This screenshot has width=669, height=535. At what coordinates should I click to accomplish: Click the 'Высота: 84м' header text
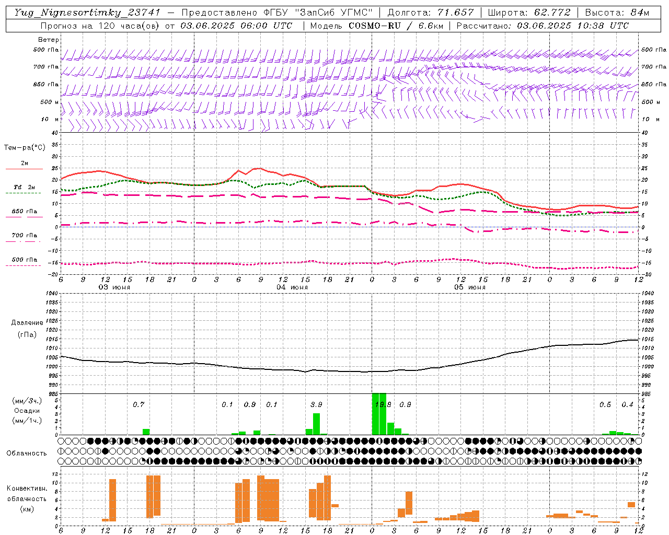(x=617, y=13)
